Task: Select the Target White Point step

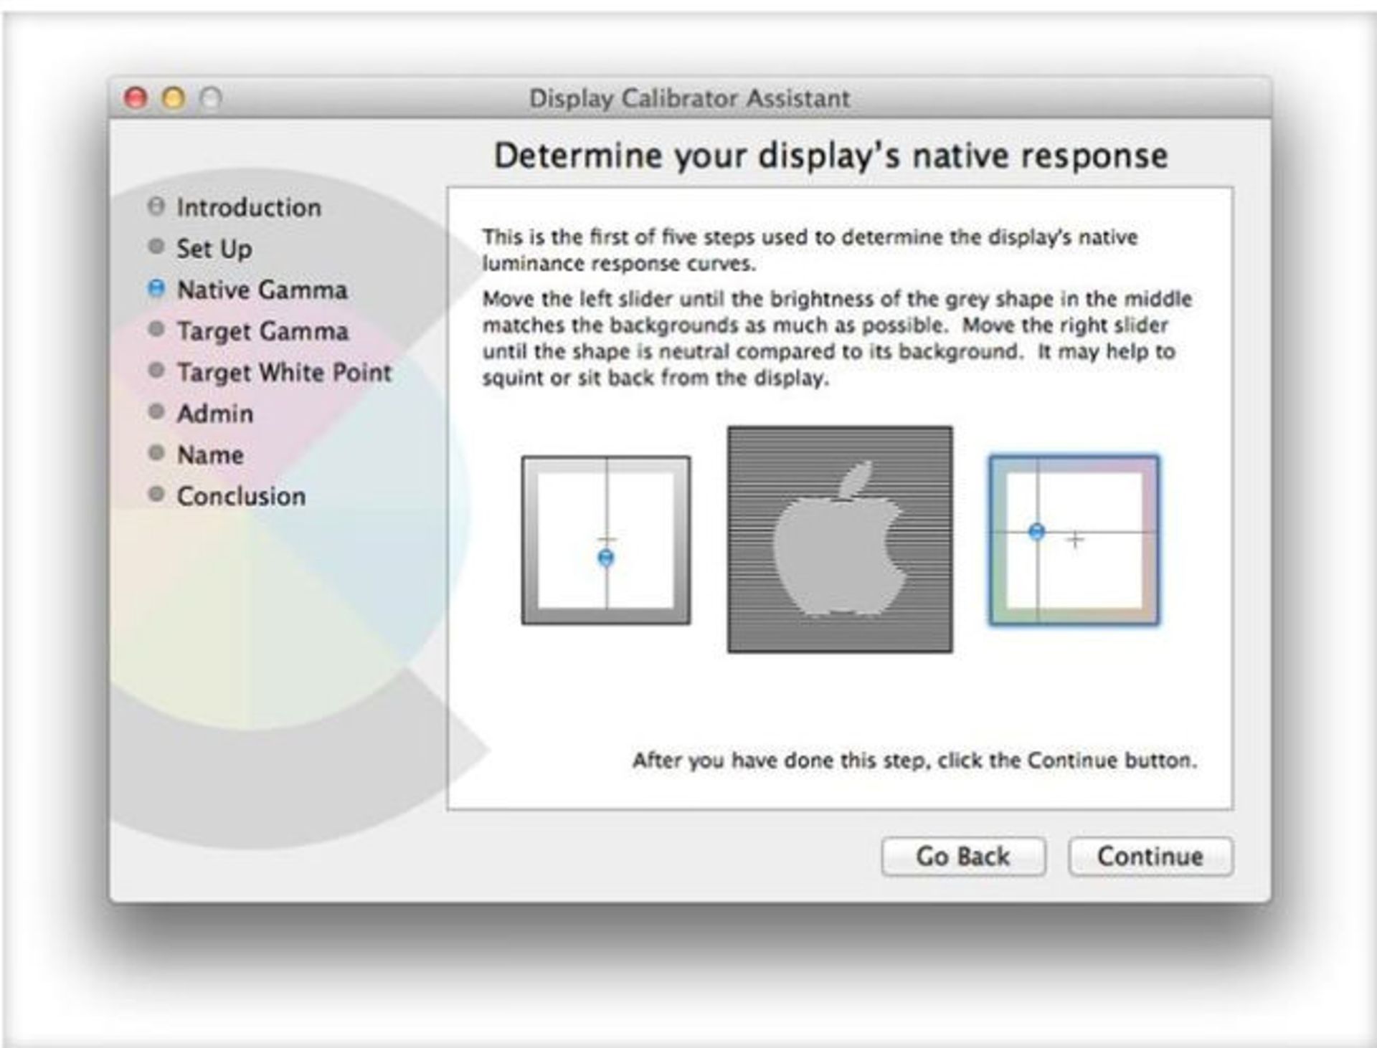Action: [x=270, y=372]
